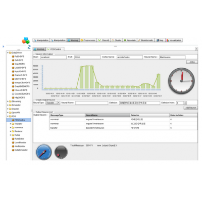Click the colorful cubes application logo
202x202 pixels.
26,41
